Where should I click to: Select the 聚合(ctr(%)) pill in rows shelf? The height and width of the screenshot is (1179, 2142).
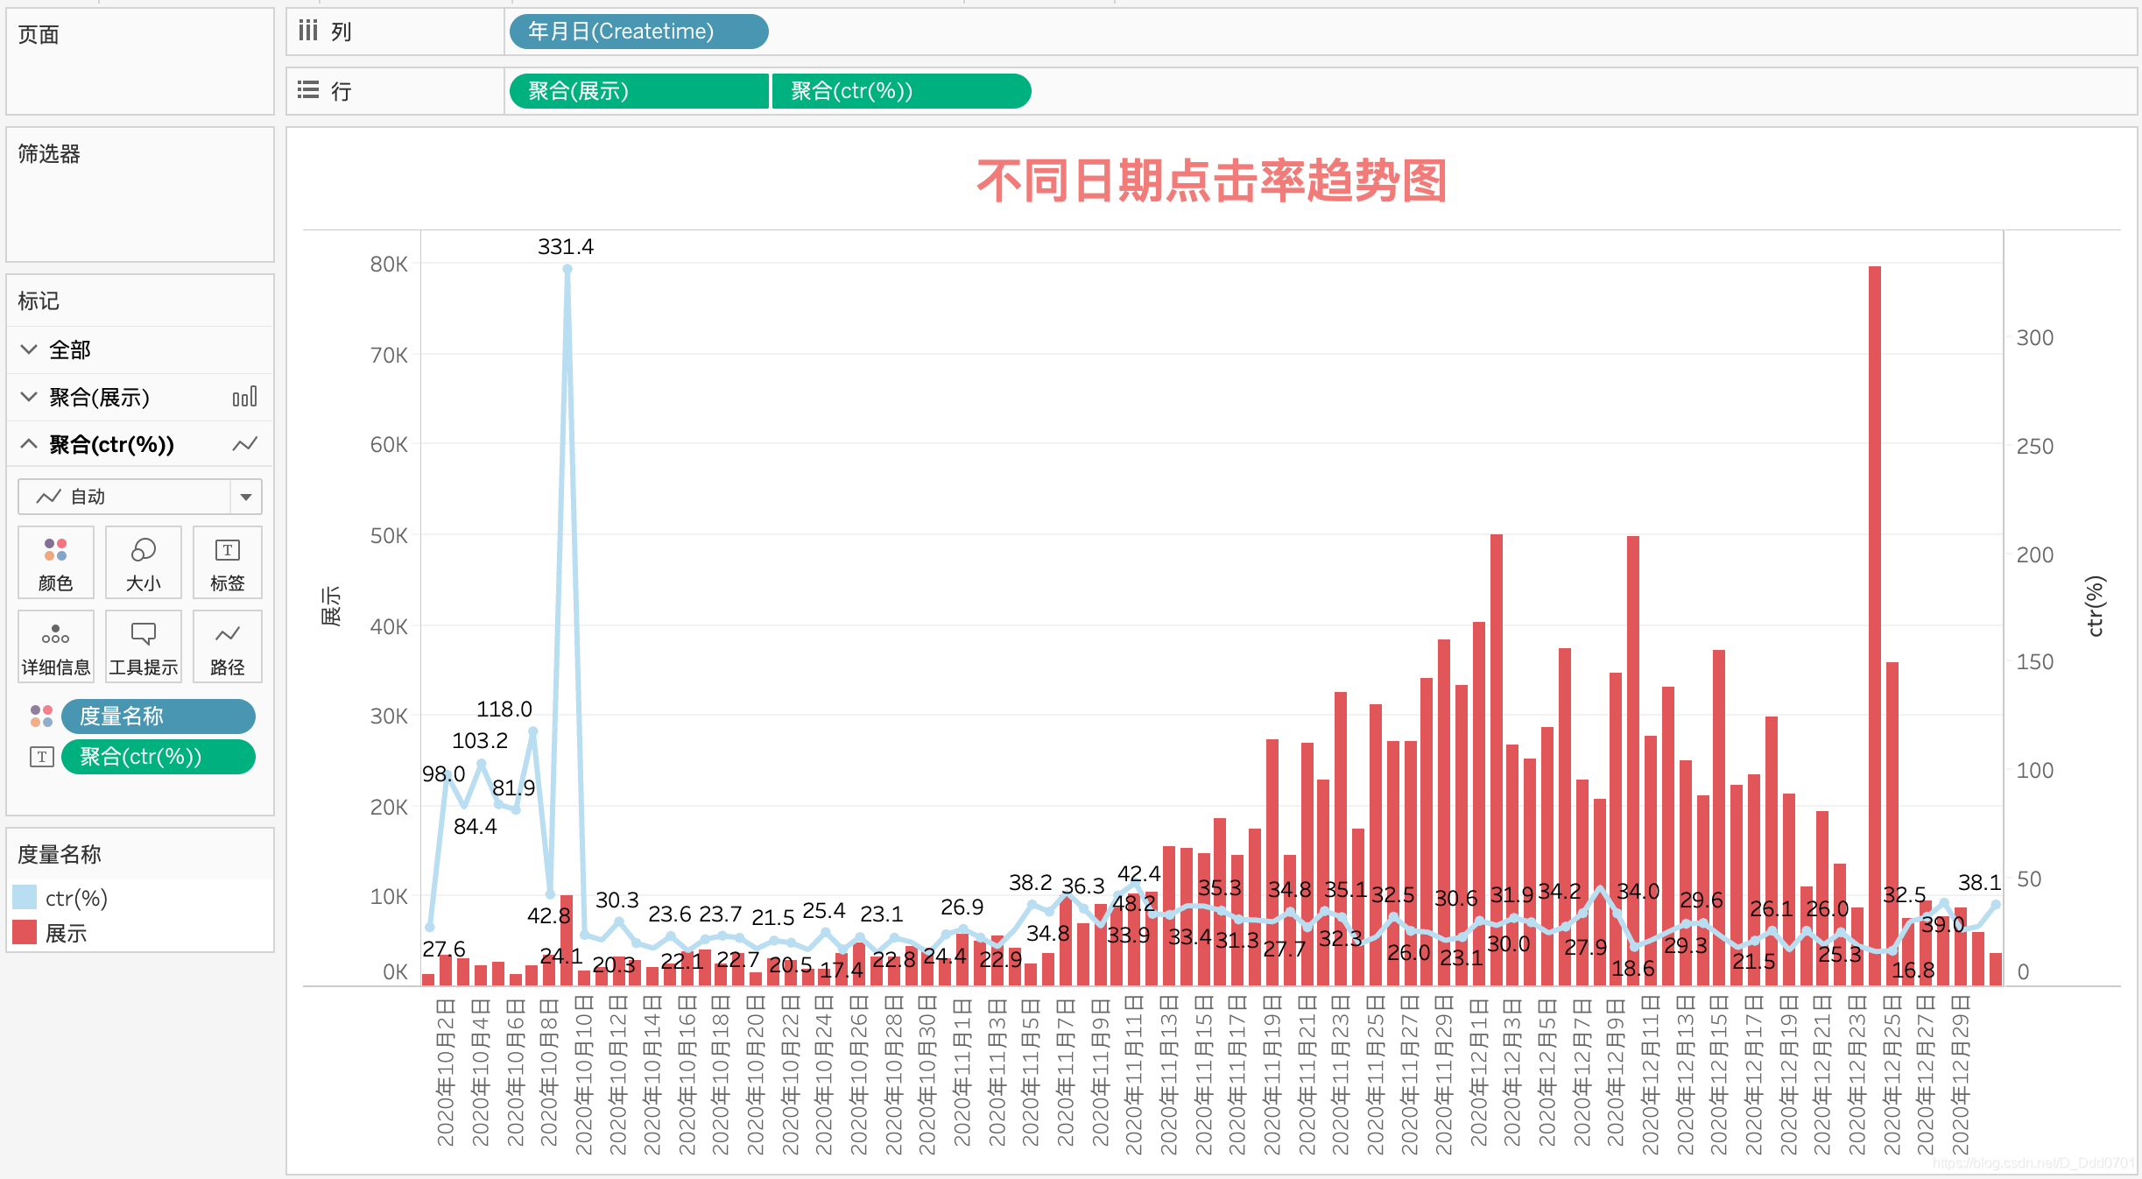pyautogui.click(x=901, y=91)
